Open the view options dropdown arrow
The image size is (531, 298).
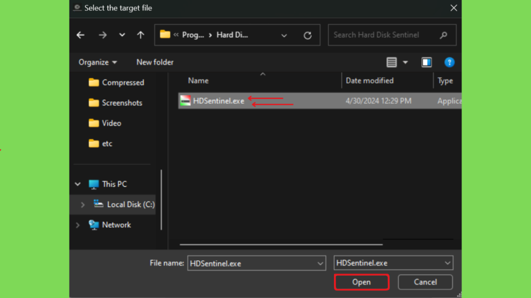(x=406, y=62)
